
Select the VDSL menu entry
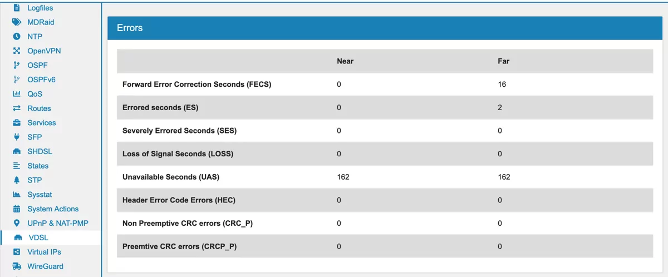[38, 238]
